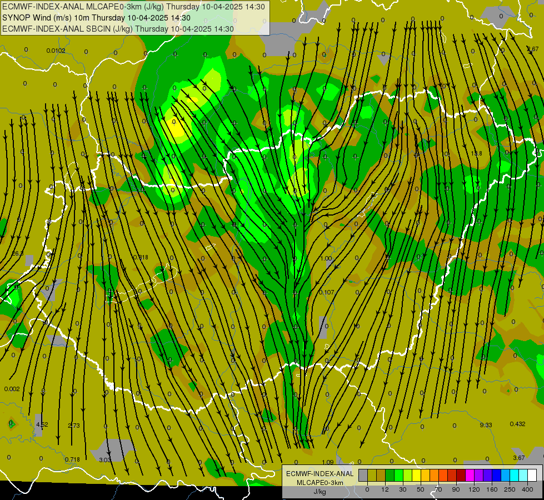Image resolution: width=544 pixels, height=500 pixels.
Task: Click the map value 0.002
Action: click(x=12, y=389)
